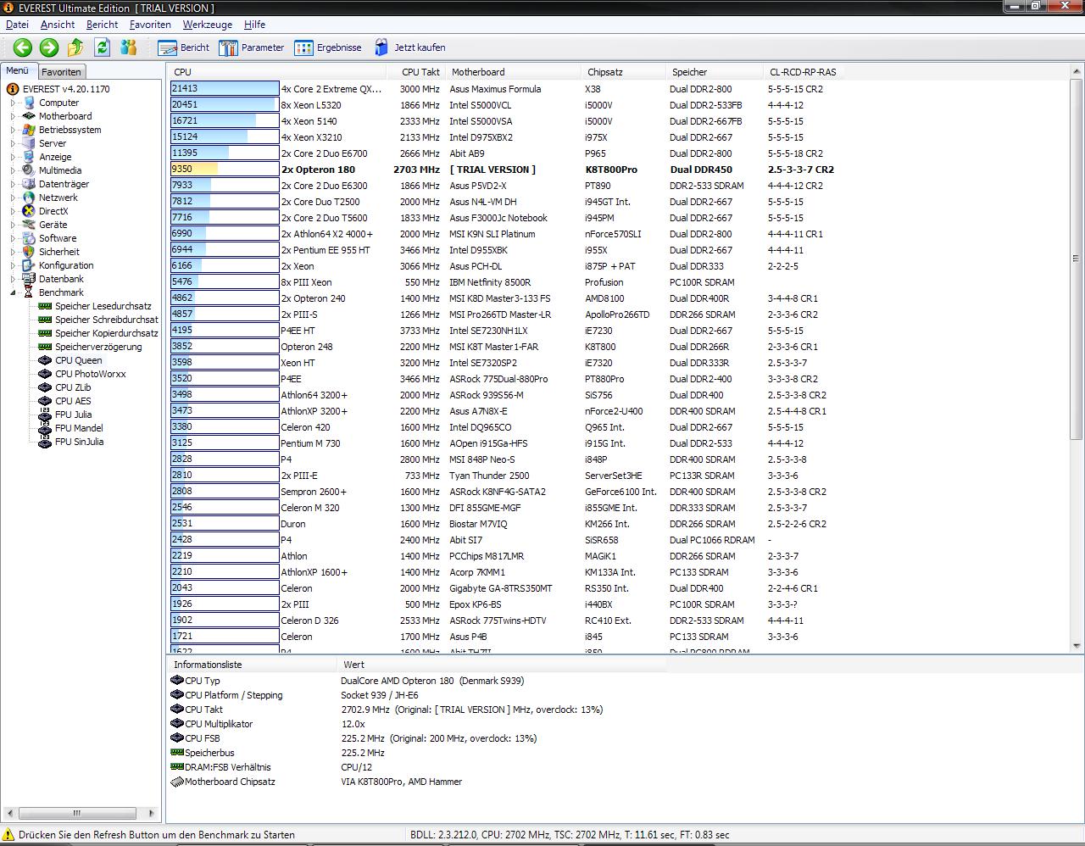1085x846 pixels.
Task: Select FPU Julia benchmark
Action: click(74, 415)
